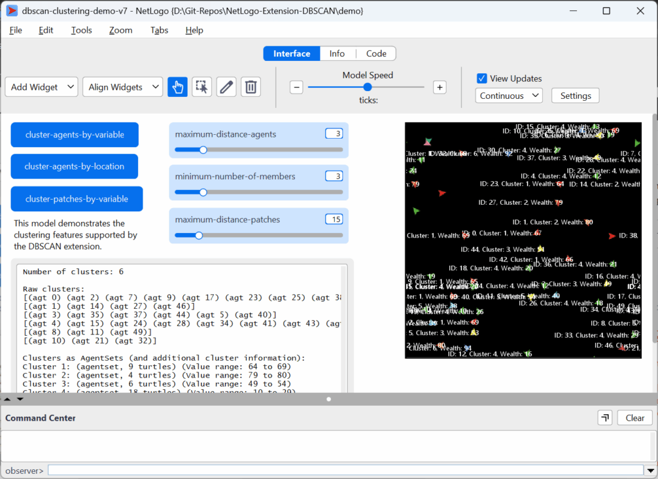Open the Align Widgets dropdown
This screenshot has height=479, width=658.
click(x=123, y=87)
